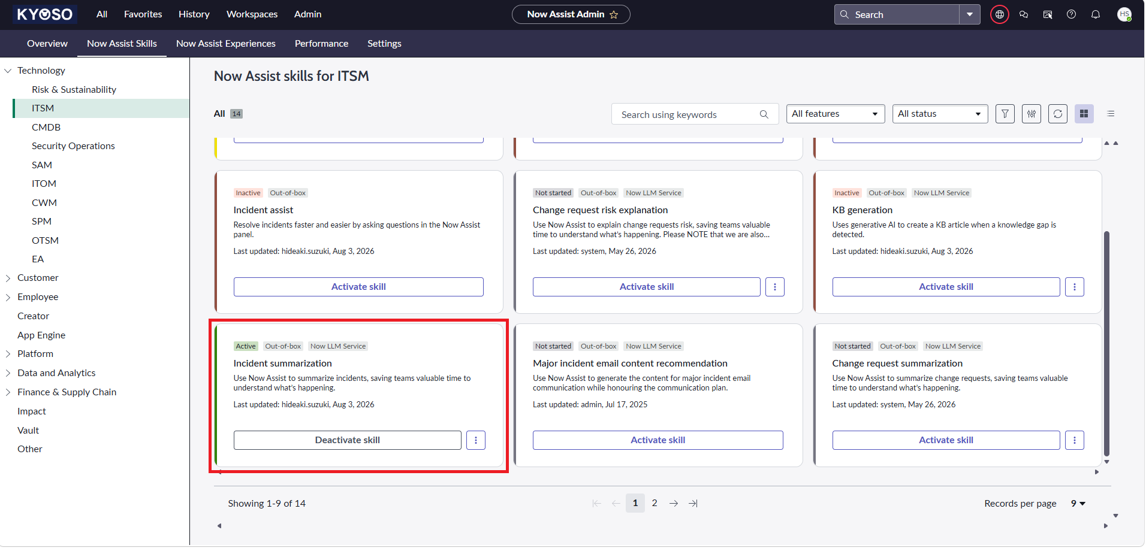Open the Workspaces menu
This screenshot has width=1146, height=548.
pos(252,14)
